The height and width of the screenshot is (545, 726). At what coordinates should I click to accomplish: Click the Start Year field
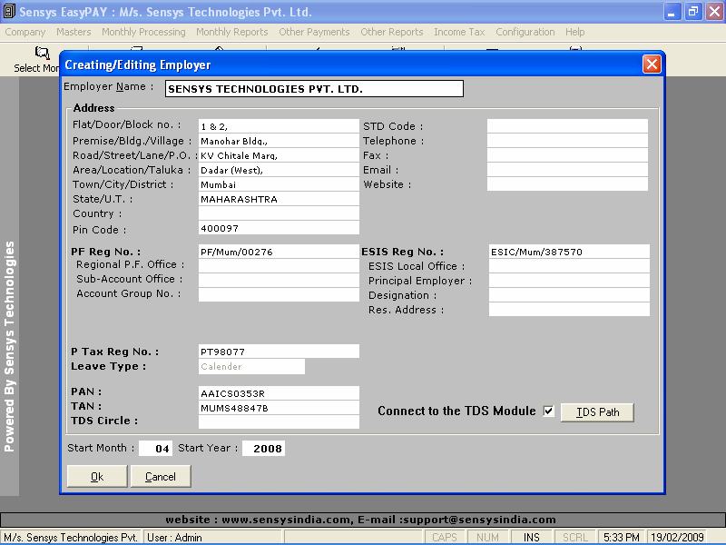263,448
